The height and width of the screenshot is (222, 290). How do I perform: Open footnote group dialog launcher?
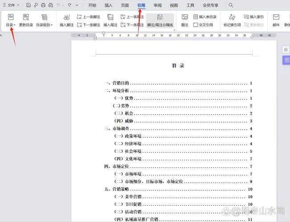(174, 30)
